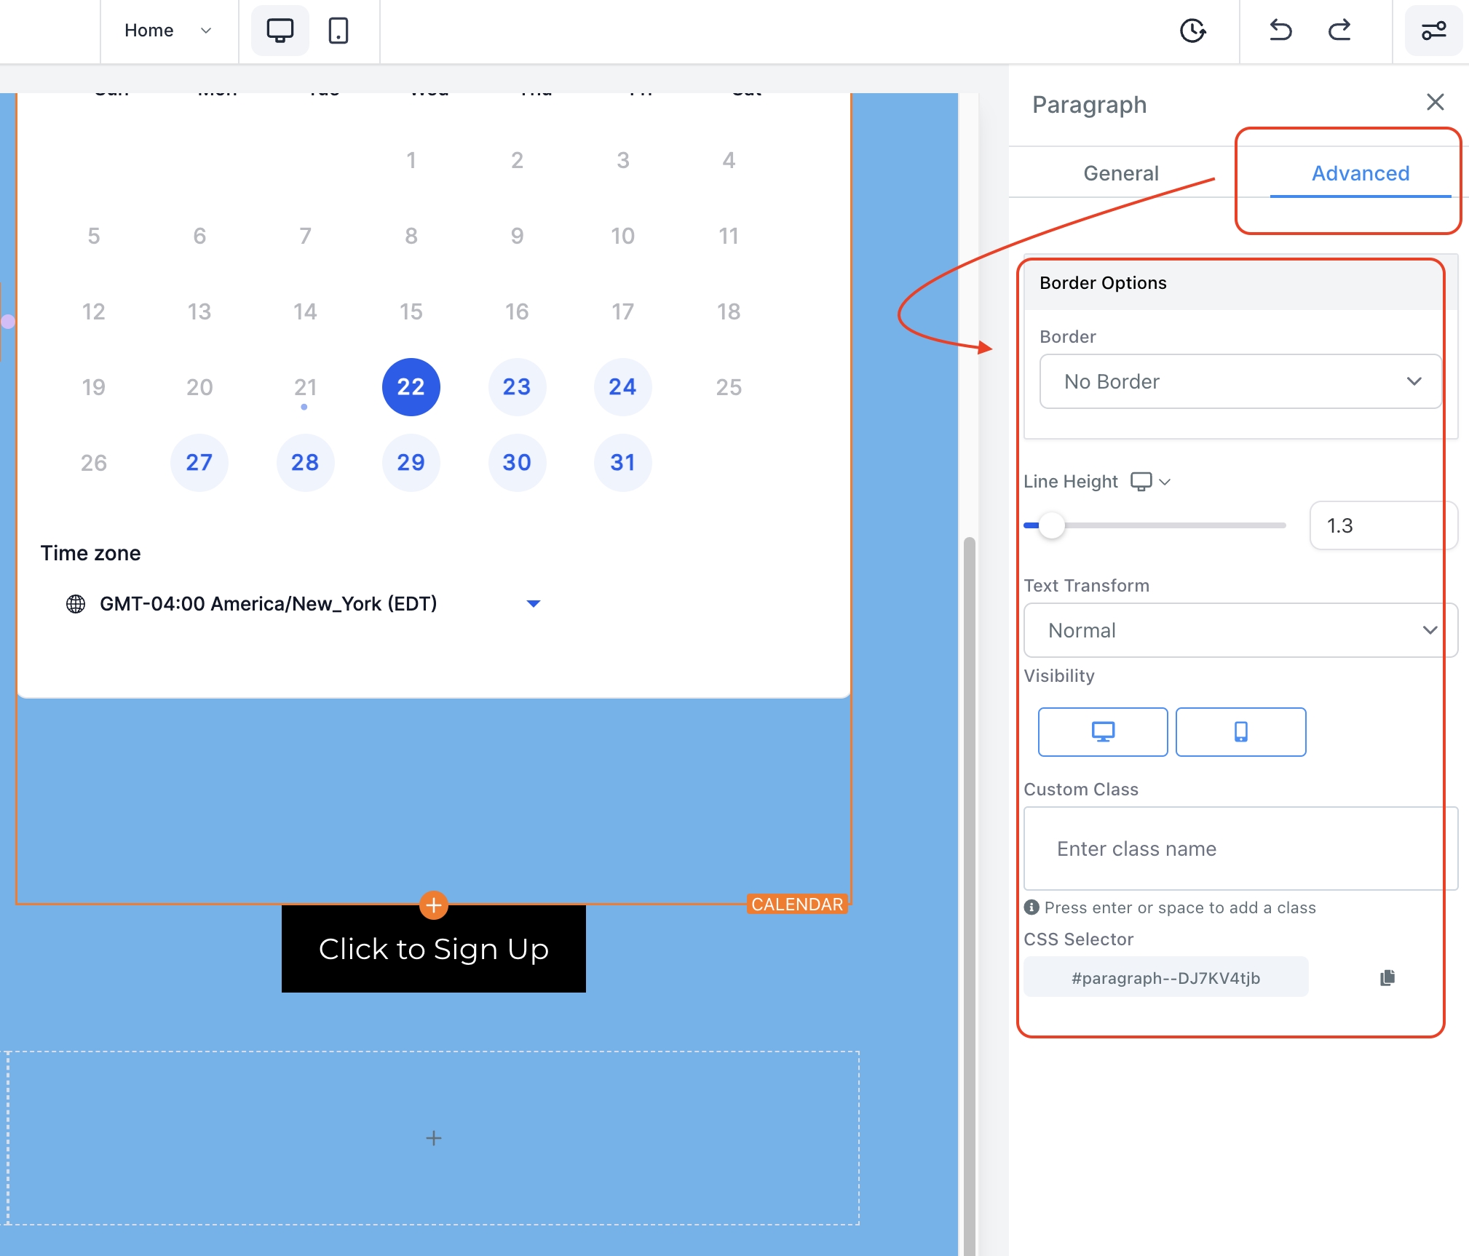Click the orange plus add-element icon
This screenshot has width=1469, height=1256.
click(x=434, y=905)
